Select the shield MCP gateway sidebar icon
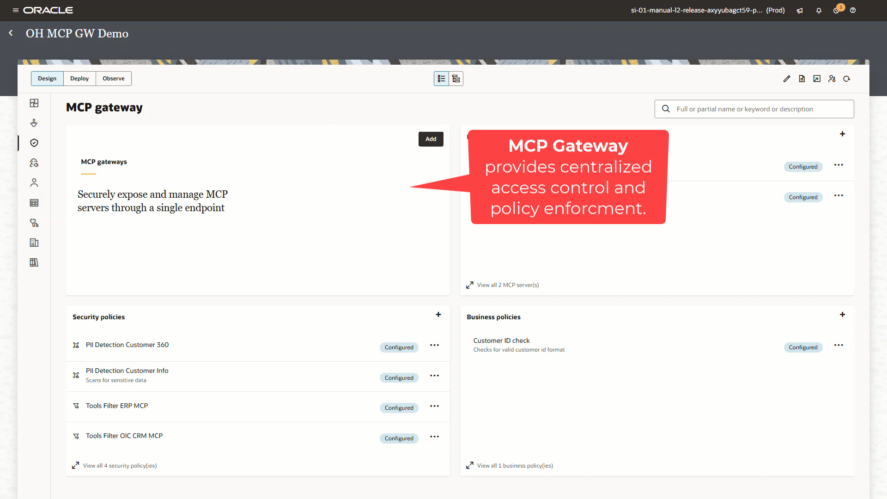 pyautogui.click(x=34, y=143)
